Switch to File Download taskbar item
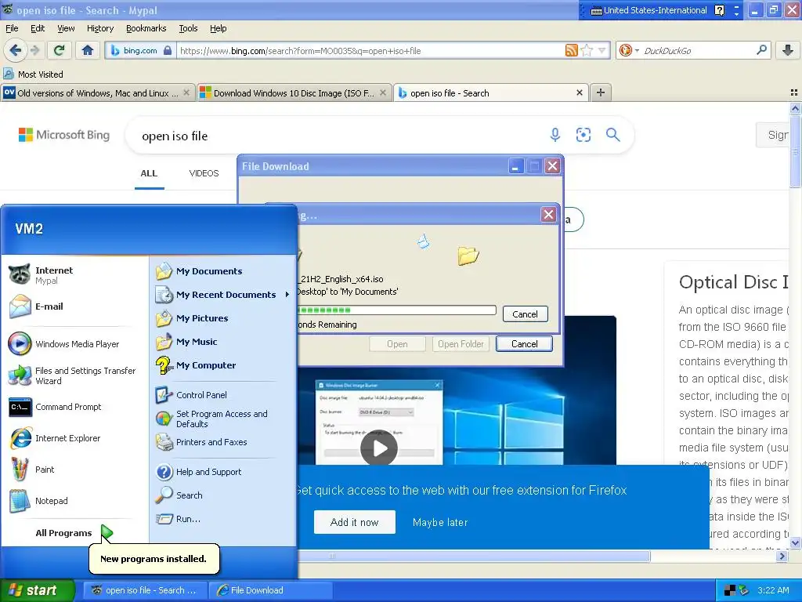 269,590
